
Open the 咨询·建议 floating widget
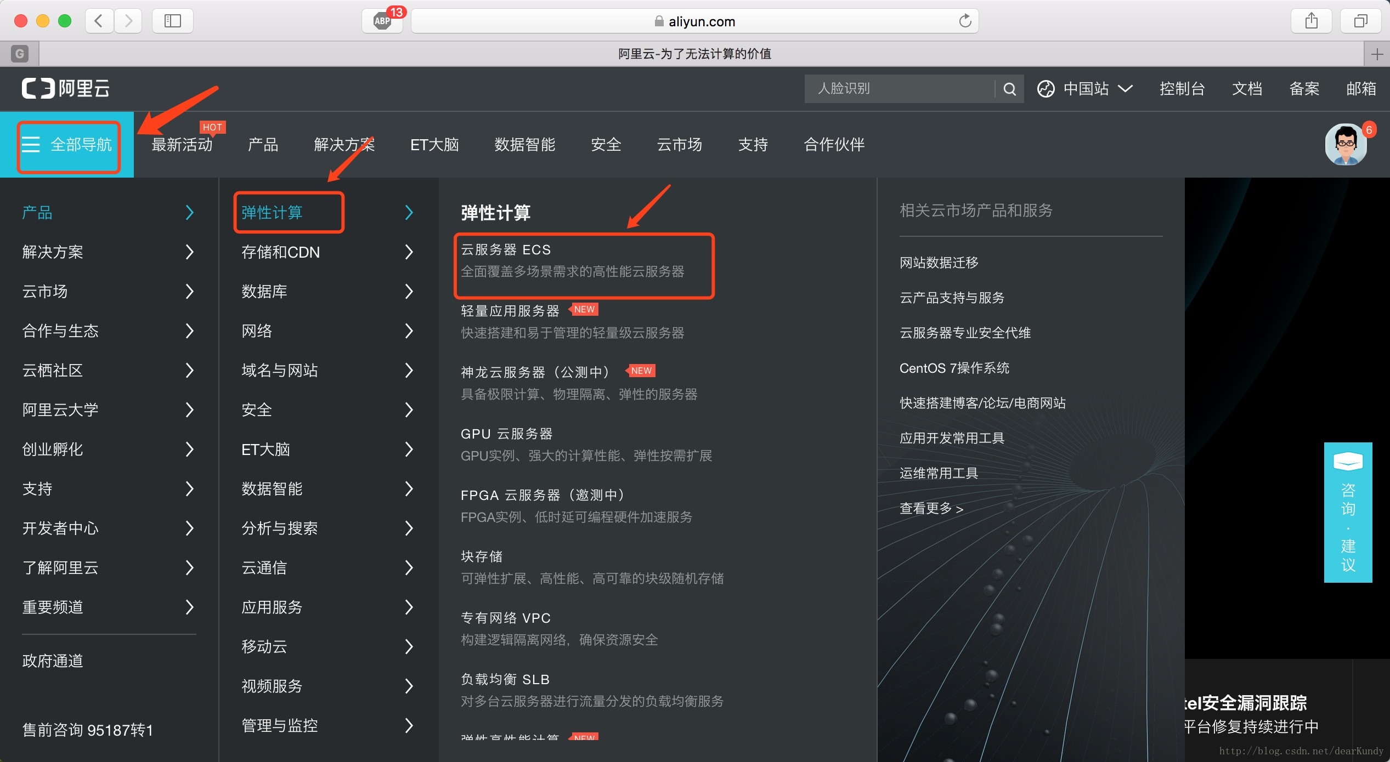click(x=1348, y=512)
